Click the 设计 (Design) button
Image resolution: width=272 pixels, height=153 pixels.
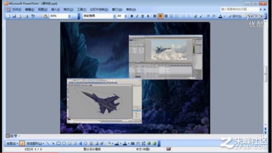point(235,16)
